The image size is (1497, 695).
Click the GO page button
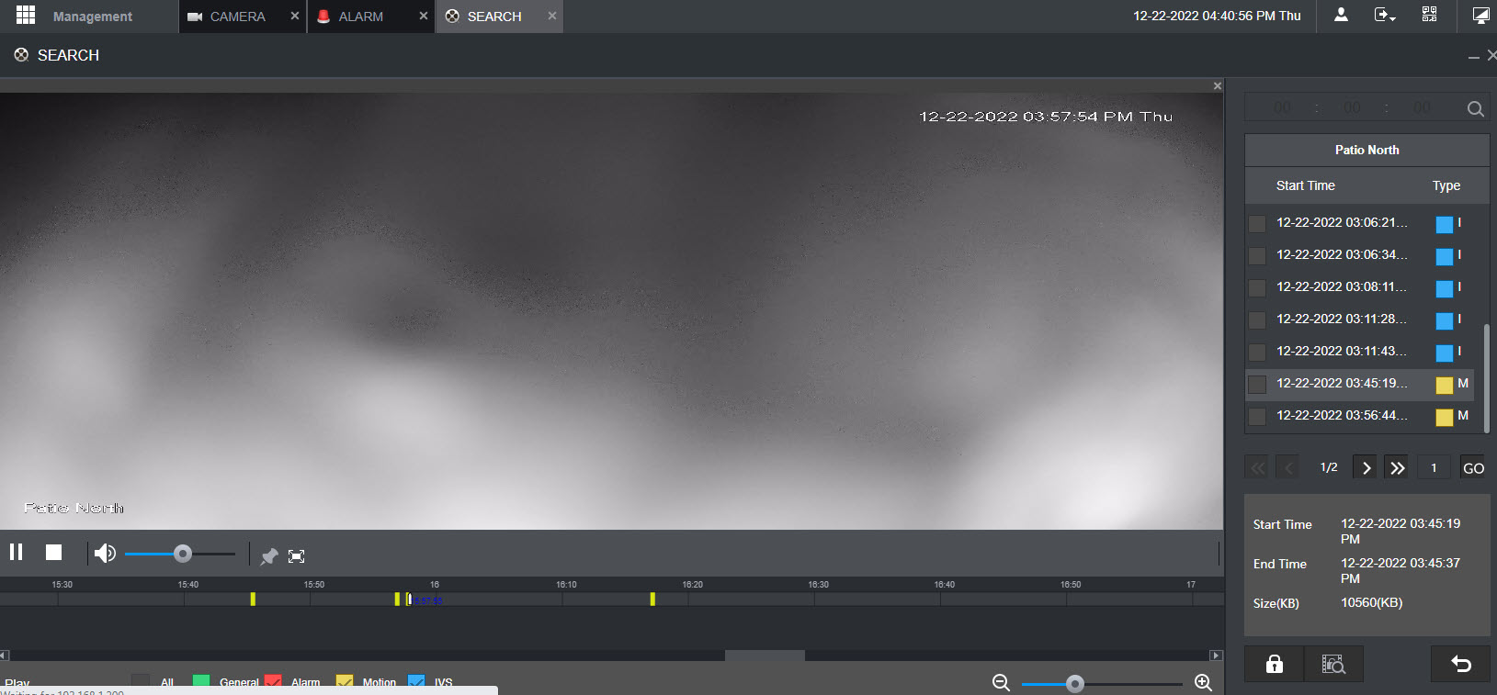(1473, 467)
